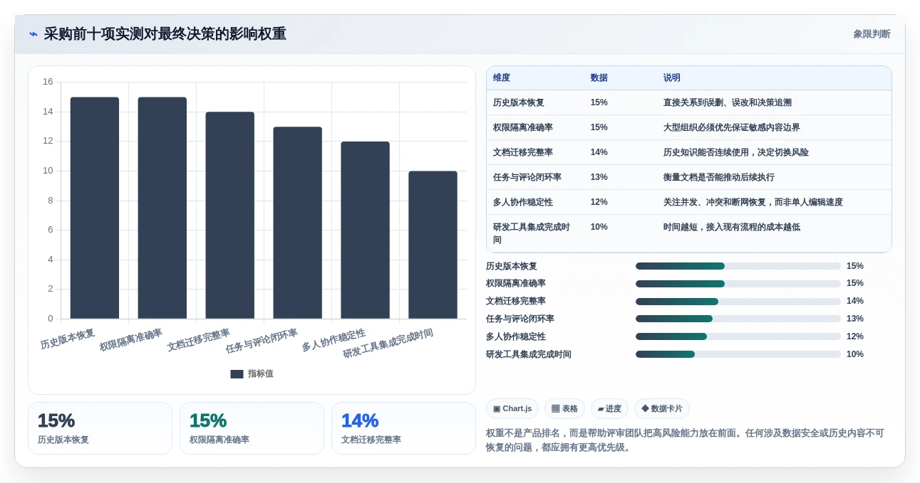Viewport: 920px width, 483px height.
Task: Click the page title 采购前十项实测对最终决策的影响权重
Action: click(x=165, y=34)
